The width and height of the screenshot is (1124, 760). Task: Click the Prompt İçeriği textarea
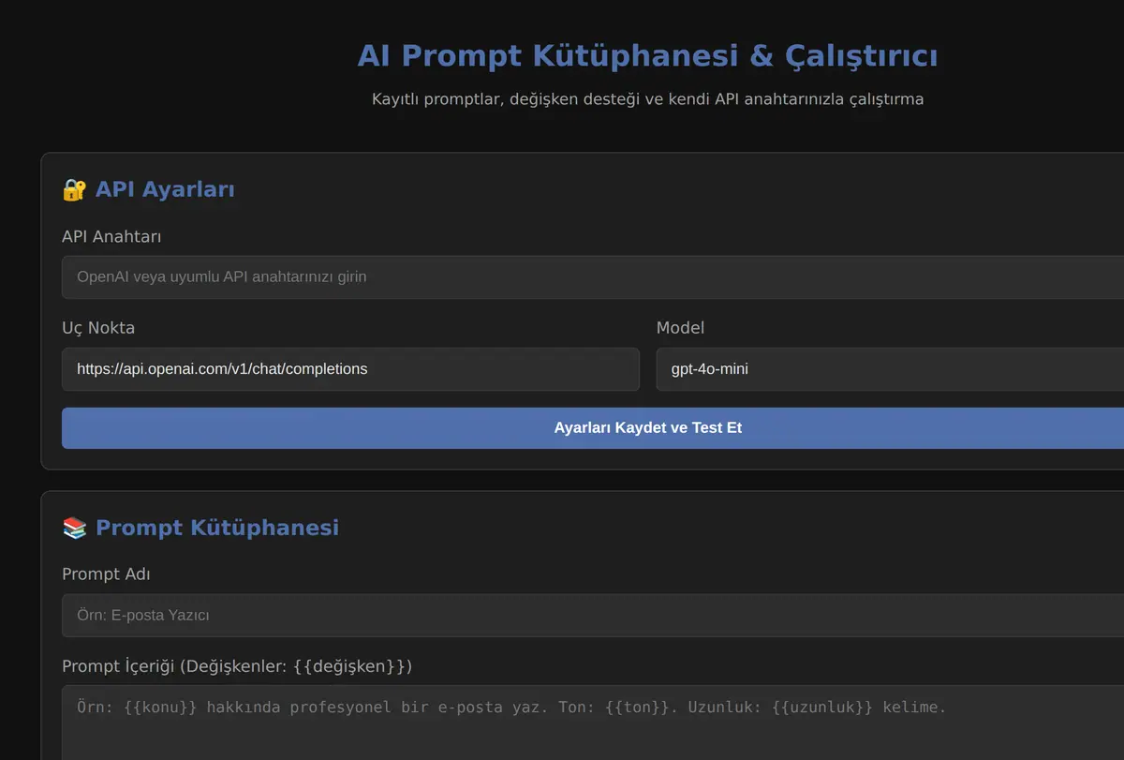click(593, 723)
